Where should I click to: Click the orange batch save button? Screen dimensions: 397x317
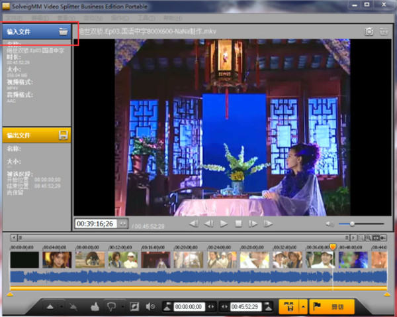click(x=288, y=306)
